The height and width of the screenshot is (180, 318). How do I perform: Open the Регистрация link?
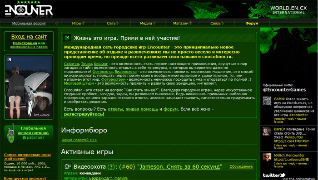click(25, 43)
